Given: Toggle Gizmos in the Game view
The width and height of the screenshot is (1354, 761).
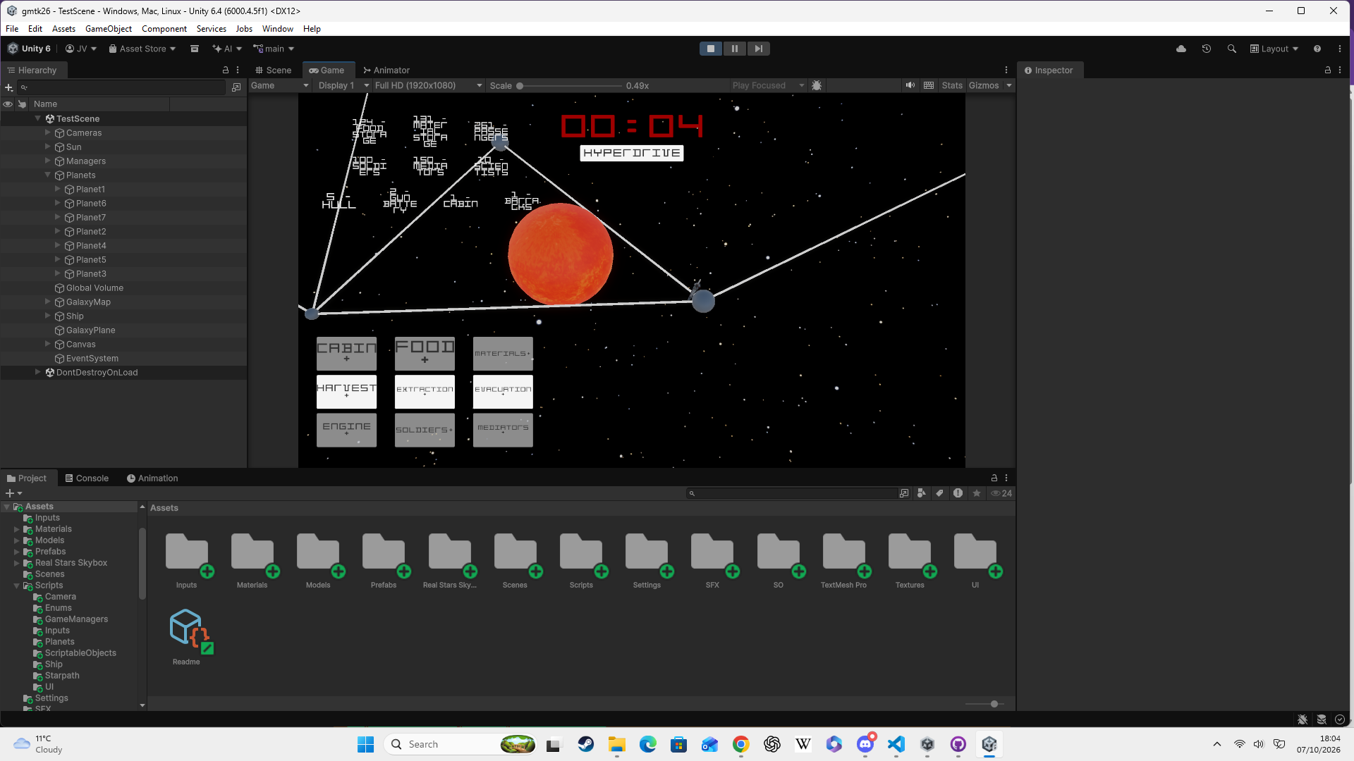Looking at the screenshot, I should pos(984,85).
